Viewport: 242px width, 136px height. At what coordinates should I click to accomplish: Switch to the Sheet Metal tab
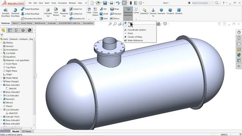point(26,23)
